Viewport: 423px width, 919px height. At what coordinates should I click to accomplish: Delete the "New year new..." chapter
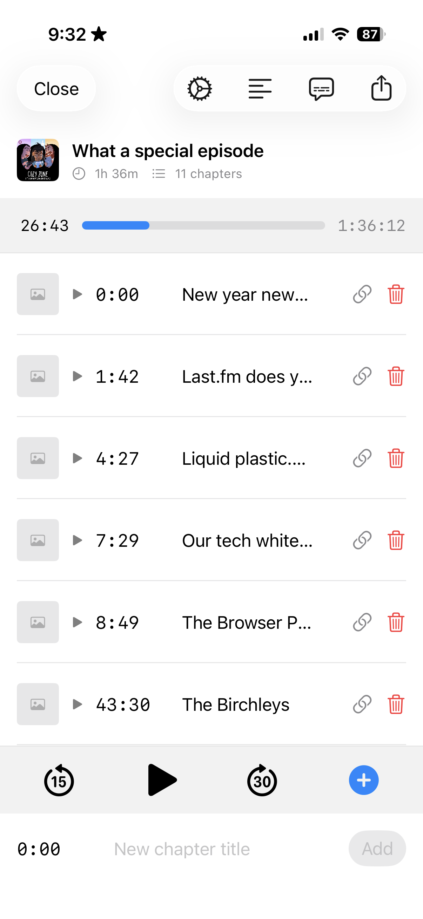tap(396, 294)
